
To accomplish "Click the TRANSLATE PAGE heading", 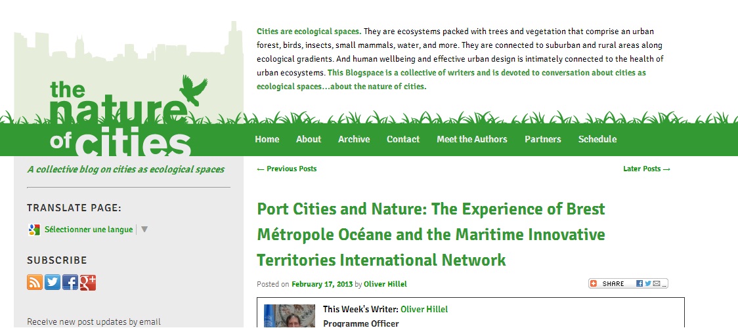I will click(74, 208).
